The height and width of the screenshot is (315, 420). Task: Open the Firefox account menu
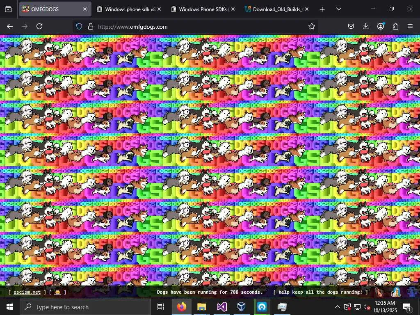coord(381,26)
